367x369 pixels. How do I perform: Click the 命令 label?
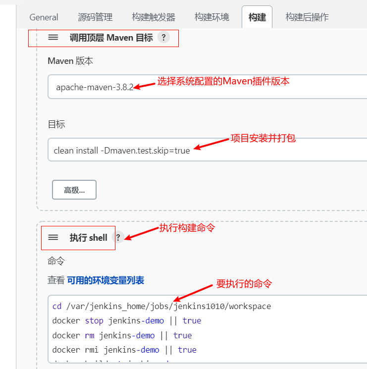click(x=56, y=261)
